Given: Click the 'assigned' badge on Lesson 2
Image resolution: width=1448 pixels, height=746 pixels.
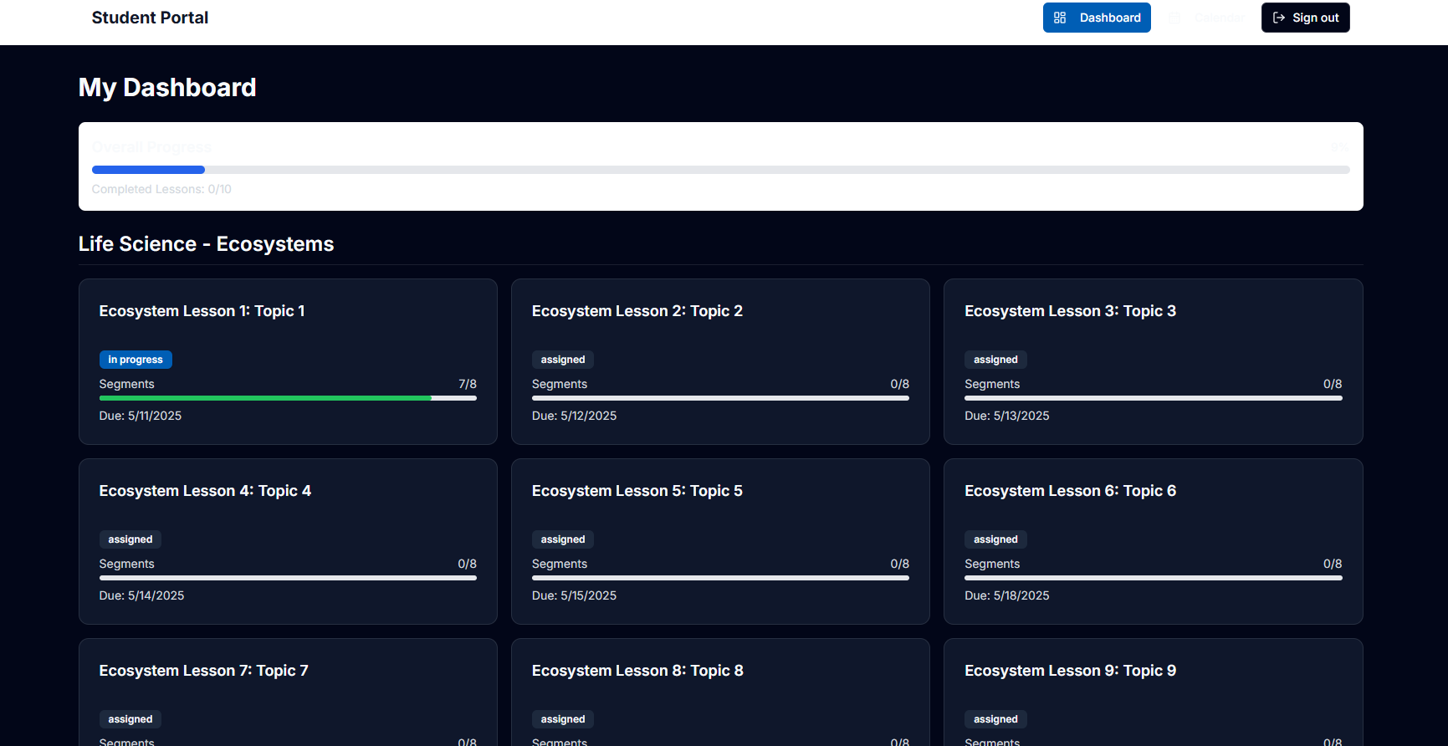Looking at the screenshot, I should coord(563,360).
